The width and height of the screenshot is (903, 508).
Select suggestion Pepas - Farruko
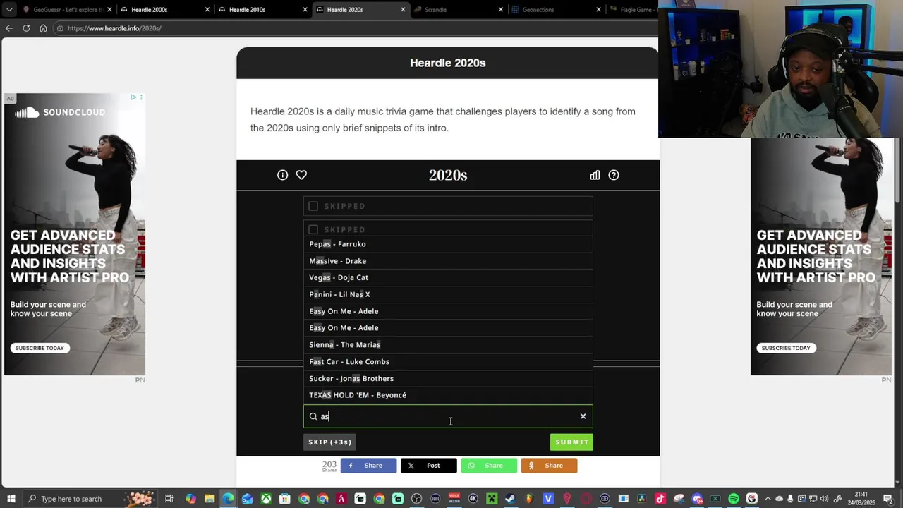[x=448, y=244]
